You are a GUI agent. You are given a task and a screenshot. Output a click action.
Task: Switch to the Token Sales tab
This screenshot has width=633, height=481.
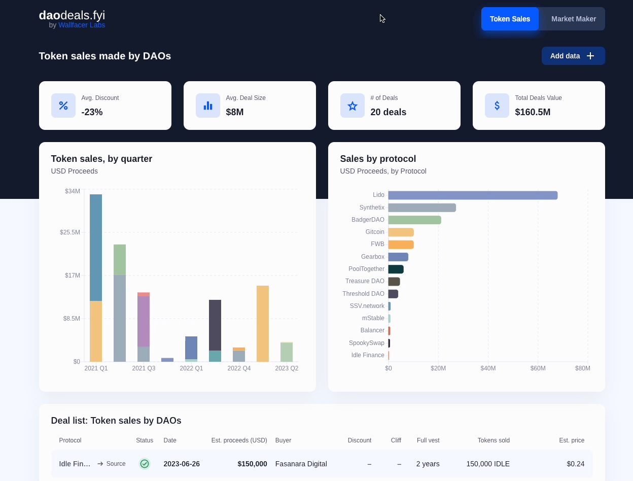click(510, 19)
